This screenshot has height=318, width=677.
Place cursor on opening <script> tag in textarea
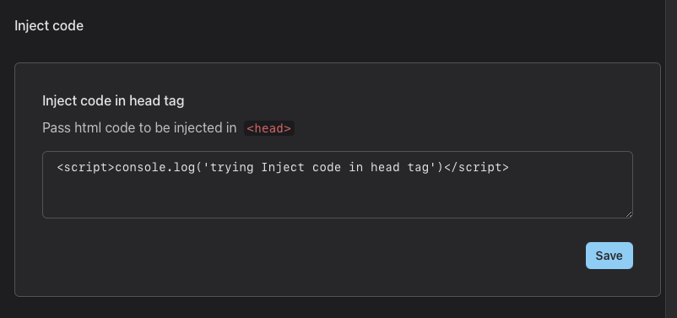point(86,167)
